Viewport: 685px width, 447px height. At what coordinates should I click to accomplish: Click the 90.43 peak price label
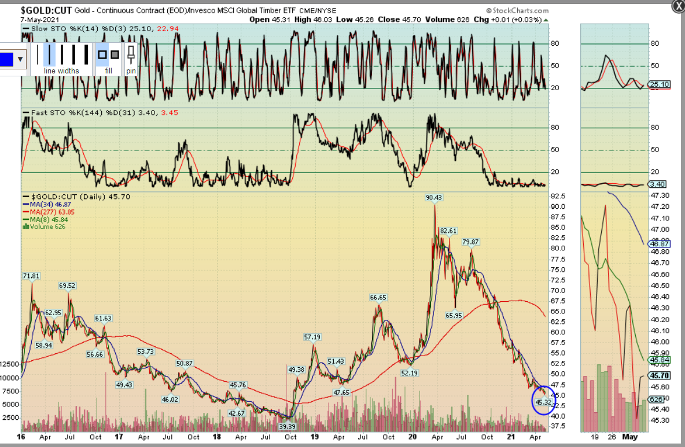click(x=433, y=198)
